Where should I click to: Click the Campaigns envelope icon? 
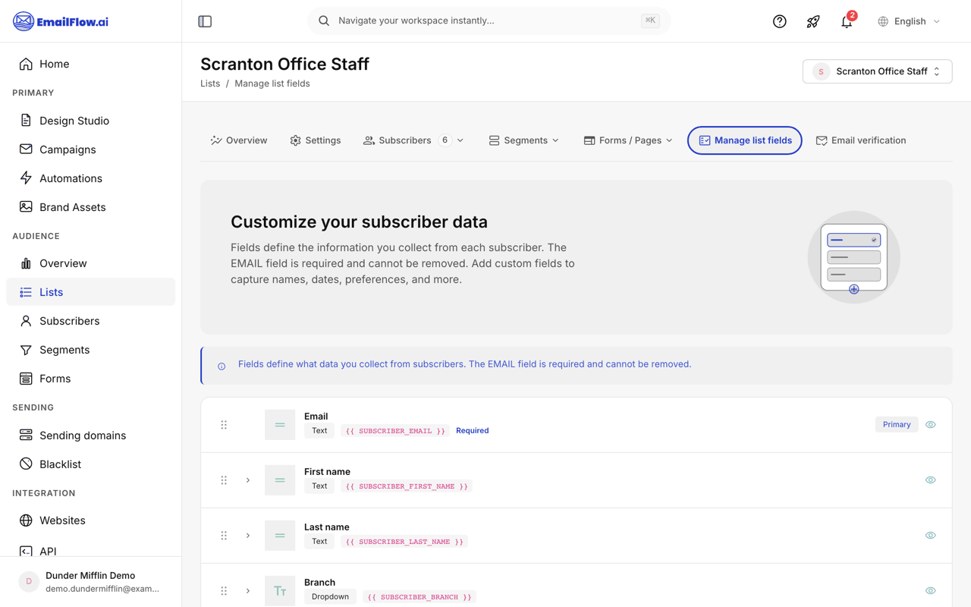point(26,149)
